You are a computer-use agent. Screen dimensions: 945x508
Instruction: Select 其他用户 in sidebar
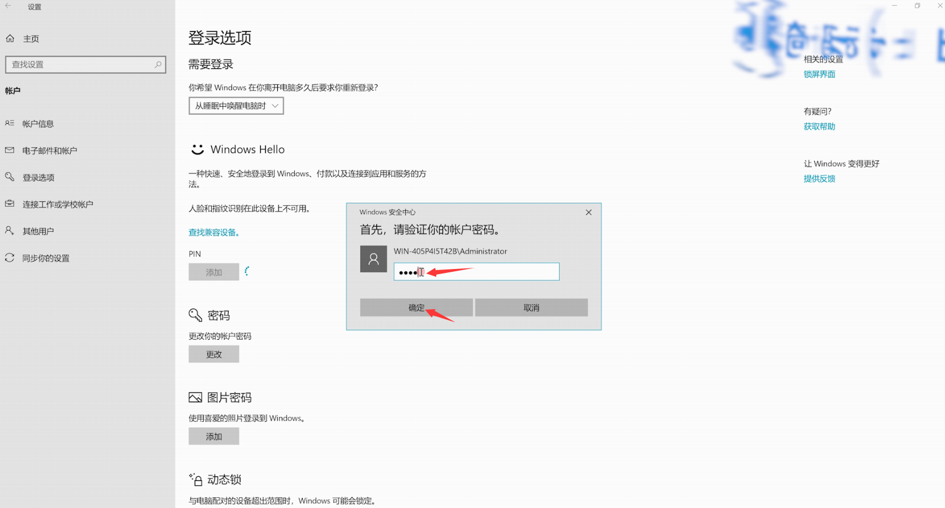(x=38, y=231)
